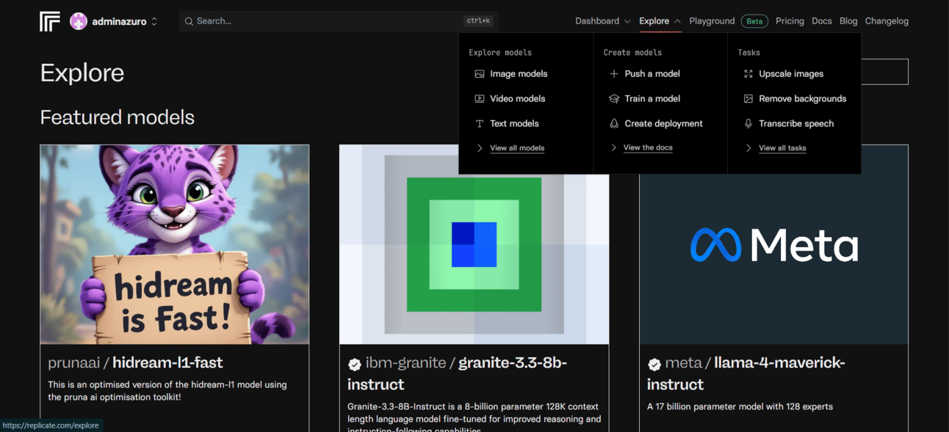Screen dimensions: 949x432
Task: Open prunaai / hidream-l1-fast model link
Action: (135, 362)
